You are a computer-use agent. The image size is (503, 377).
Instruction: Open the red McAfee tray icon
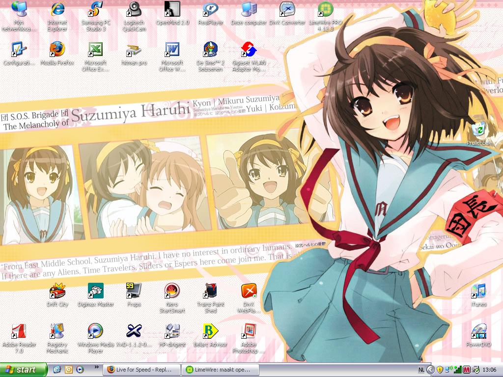coord(467,370)
